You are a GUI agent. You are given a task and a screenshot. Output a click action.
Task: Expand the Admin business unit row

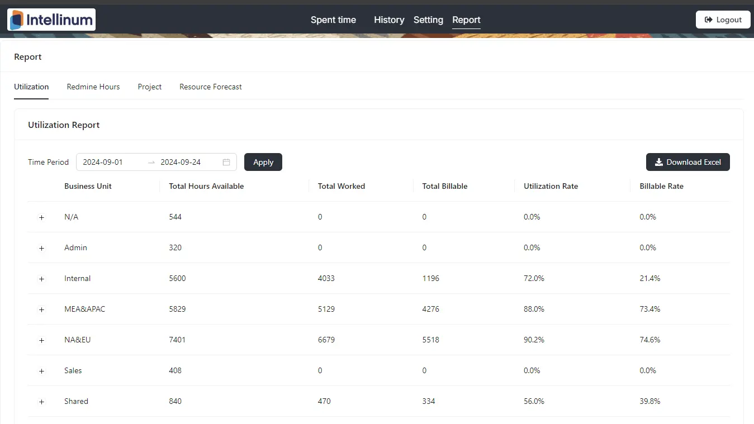[x=41, y=248]
